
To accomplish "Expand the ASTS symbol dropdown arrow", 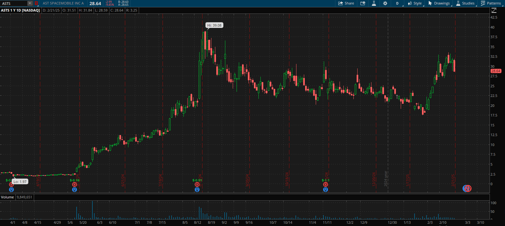I will 30,3.
